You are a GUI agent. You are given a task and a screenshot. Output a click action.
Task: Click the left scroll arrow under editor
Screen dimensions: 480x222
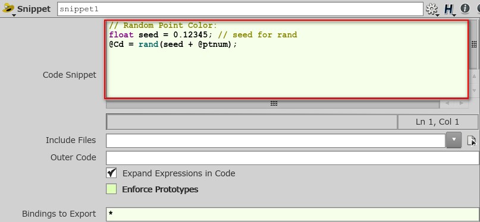pos(447,103)
